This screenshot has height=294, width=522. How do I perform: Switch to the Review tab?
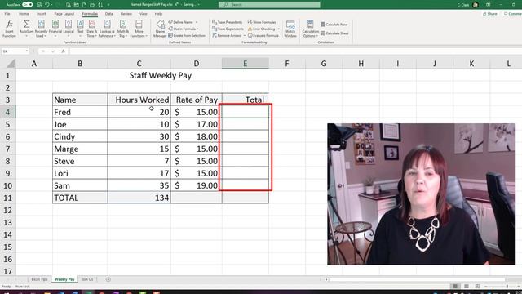126,14
